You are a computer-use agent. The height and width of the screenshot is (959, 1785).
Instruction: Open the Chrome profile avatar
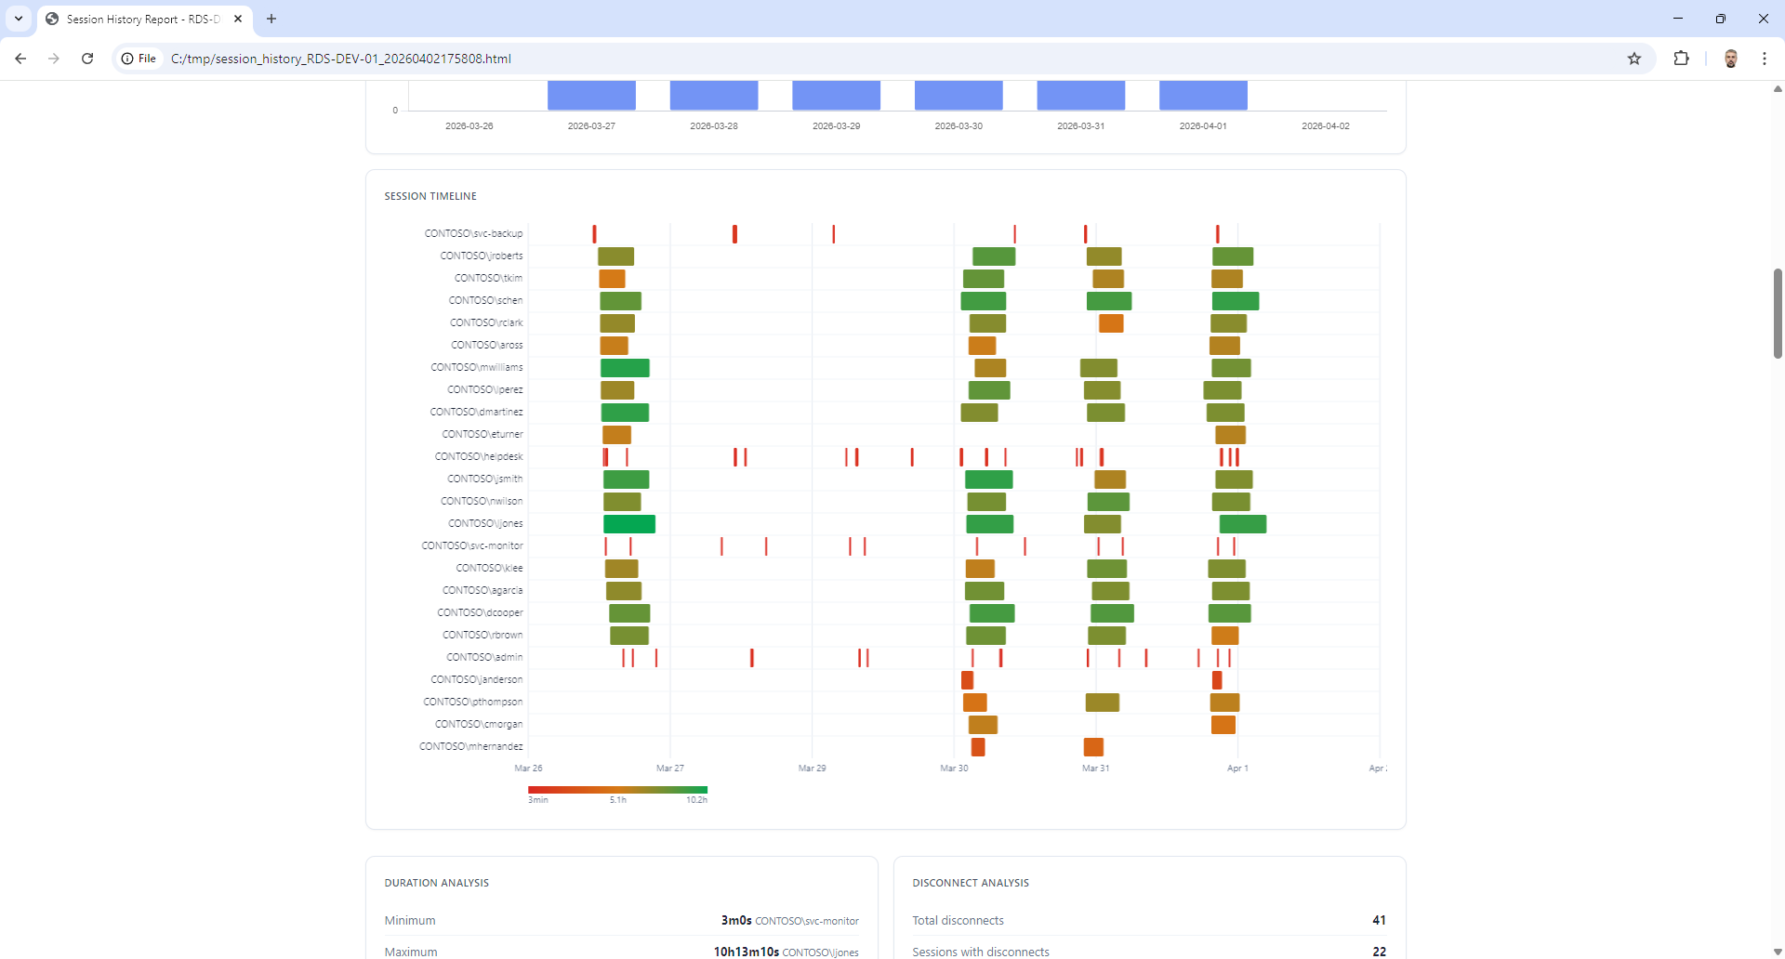point(1730,59)
